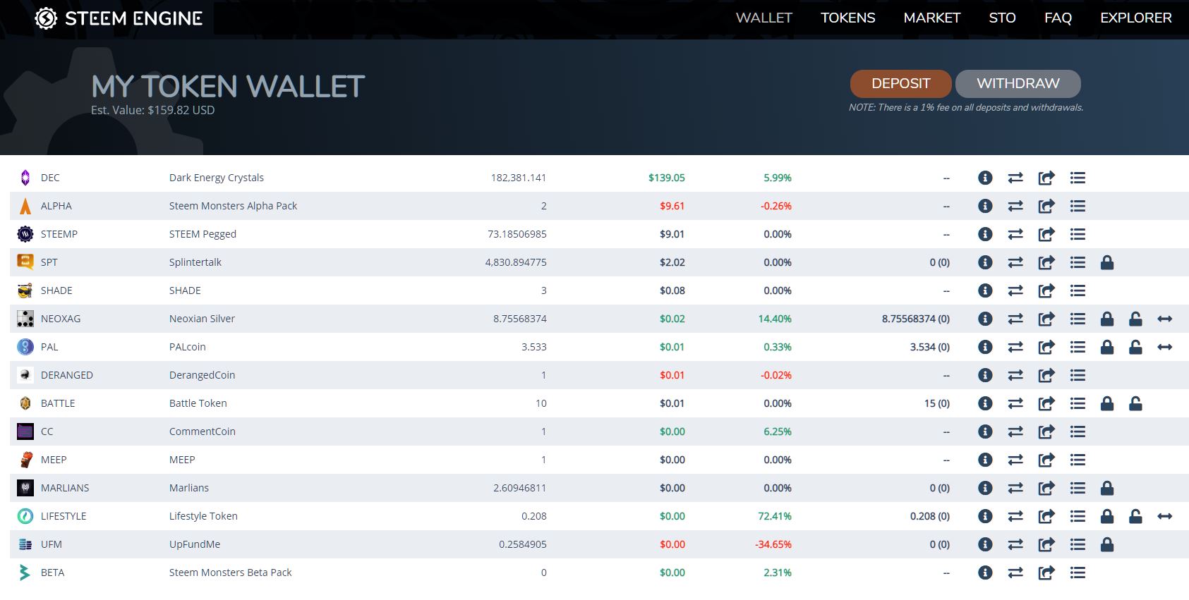1189x600 pixels.
Task: Click the unstake open-lock icon for NEOXAG
Action: coord(1135,319)
